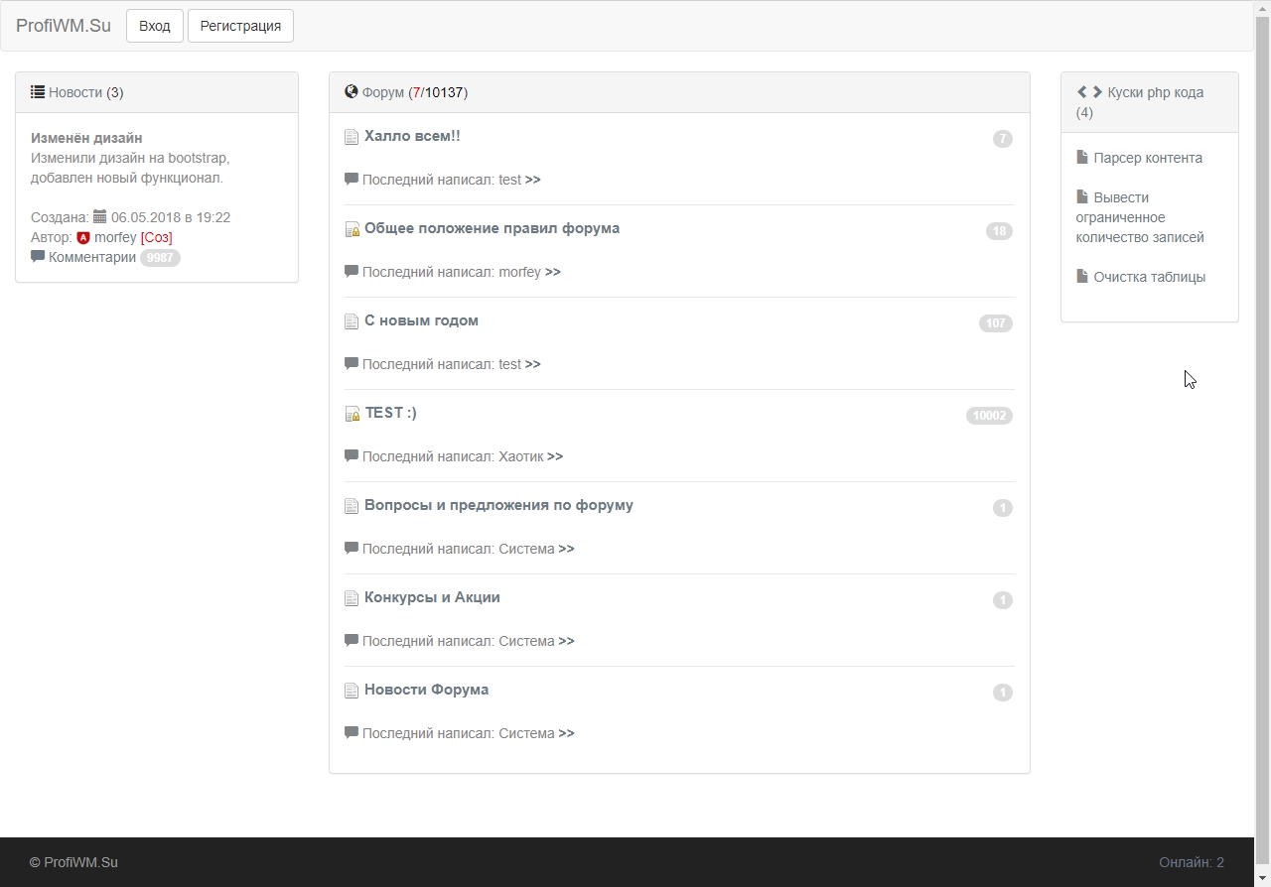
Task: Open the ProfiWM.Su home brand link
Action: click(64, 26)
